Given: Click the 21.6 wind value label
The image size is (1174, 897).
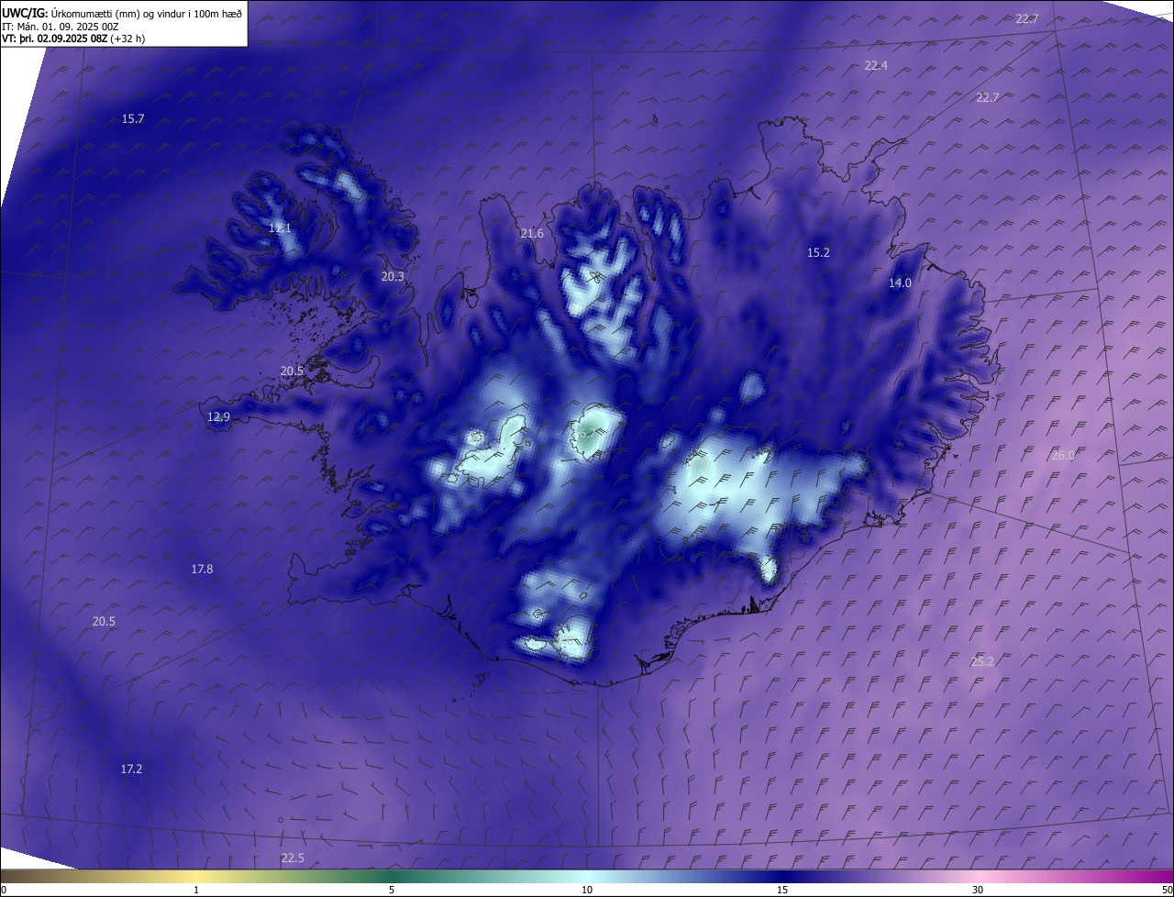Looking at the screenshot, I should point(532,234).
